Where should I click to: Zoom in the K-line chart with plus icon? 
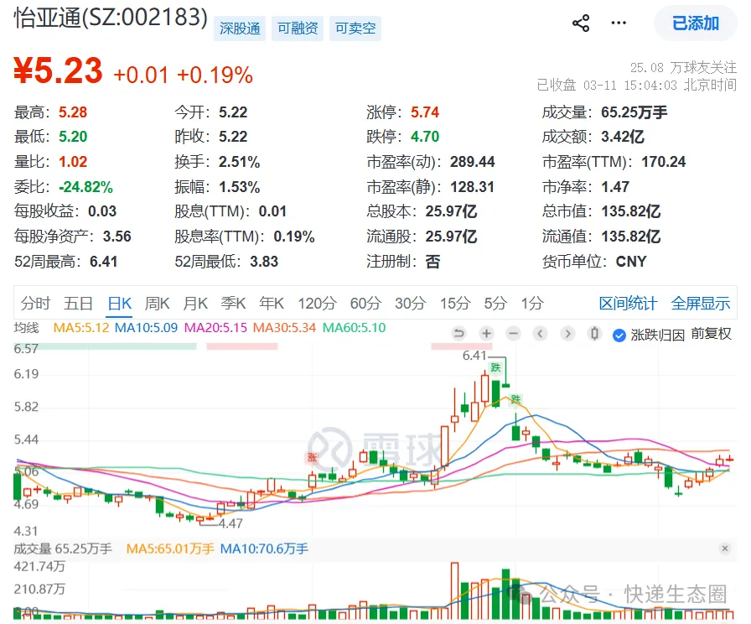[x=486, y=333]
